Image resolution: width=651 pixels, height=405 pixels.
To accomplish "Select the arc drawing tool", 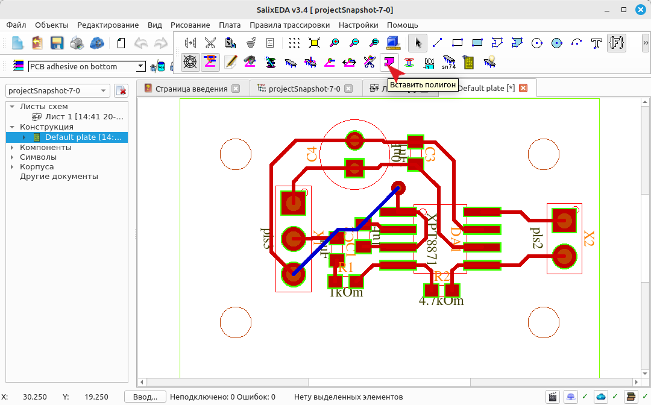I will (x=577, y=43).
